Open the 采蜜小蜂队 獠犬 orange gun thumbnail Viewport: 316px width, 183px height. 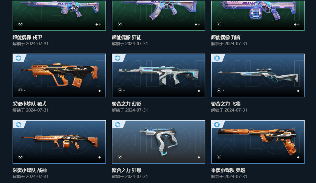click(x=59, y=75)
